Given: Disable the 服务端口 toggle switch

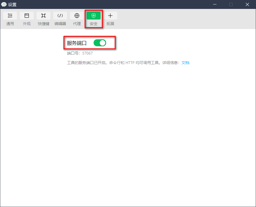Looking at the screenshot, I should point(100,43).
